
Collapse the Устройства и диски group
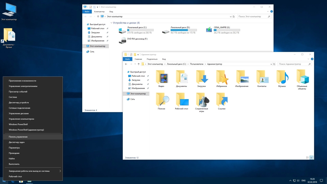[x=111, y=23]
